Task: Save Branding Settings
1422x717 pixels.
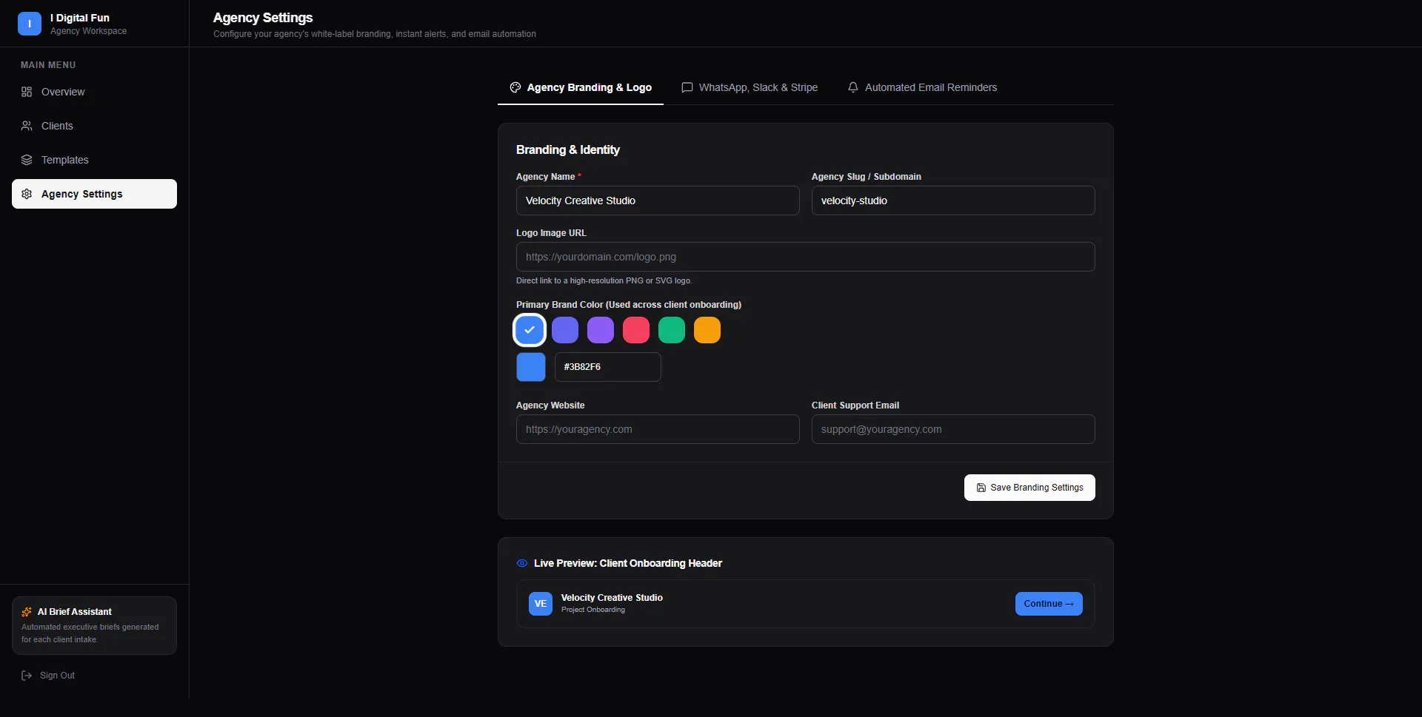Action: pos(1029,488)
